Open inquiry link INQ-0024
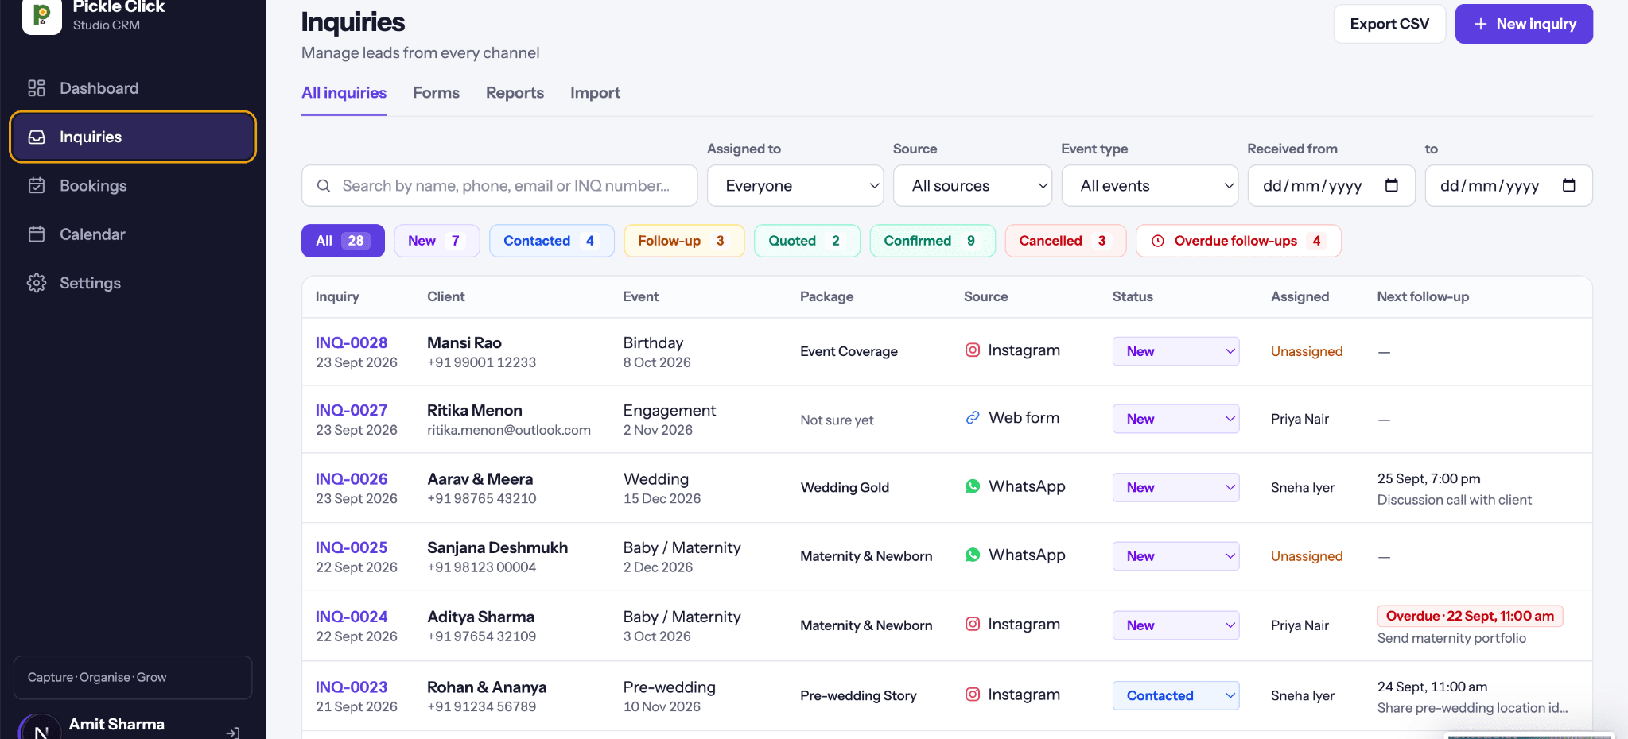This screenshot has width=1628, height=739. point(352,617)
